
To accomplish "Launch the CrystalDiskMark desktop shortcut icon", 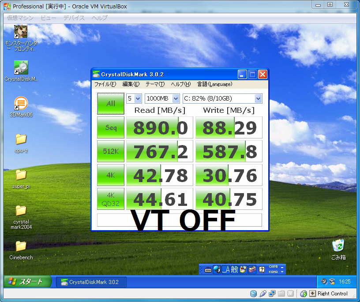I will pos(21,67).
